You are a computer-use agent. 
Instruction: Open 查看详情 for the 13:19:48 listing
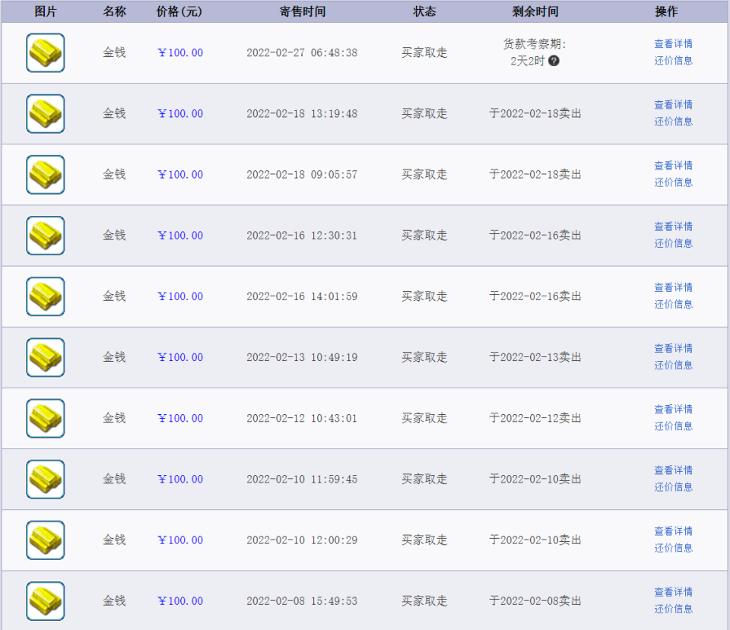tap(673, 105)
